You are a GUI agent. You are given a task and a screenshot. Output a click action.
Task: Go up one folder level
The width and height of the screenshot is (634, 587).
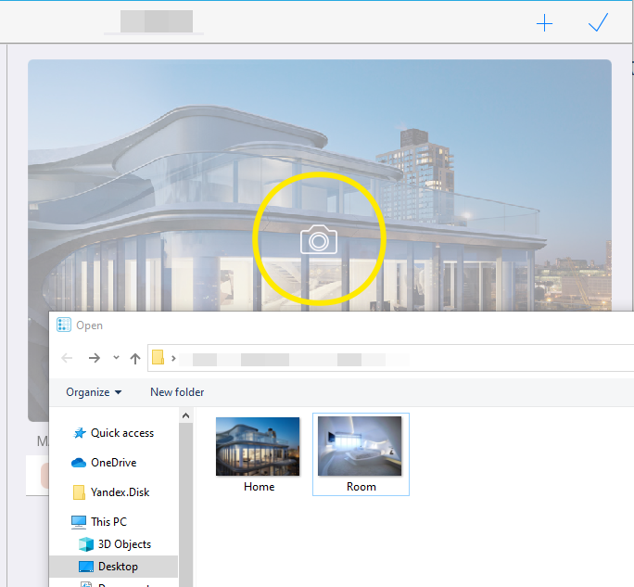tap(135, 358)
